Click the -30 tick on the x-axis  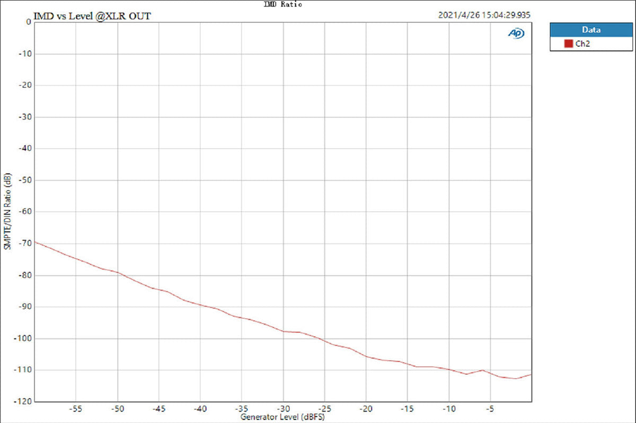tap(282, 409)
